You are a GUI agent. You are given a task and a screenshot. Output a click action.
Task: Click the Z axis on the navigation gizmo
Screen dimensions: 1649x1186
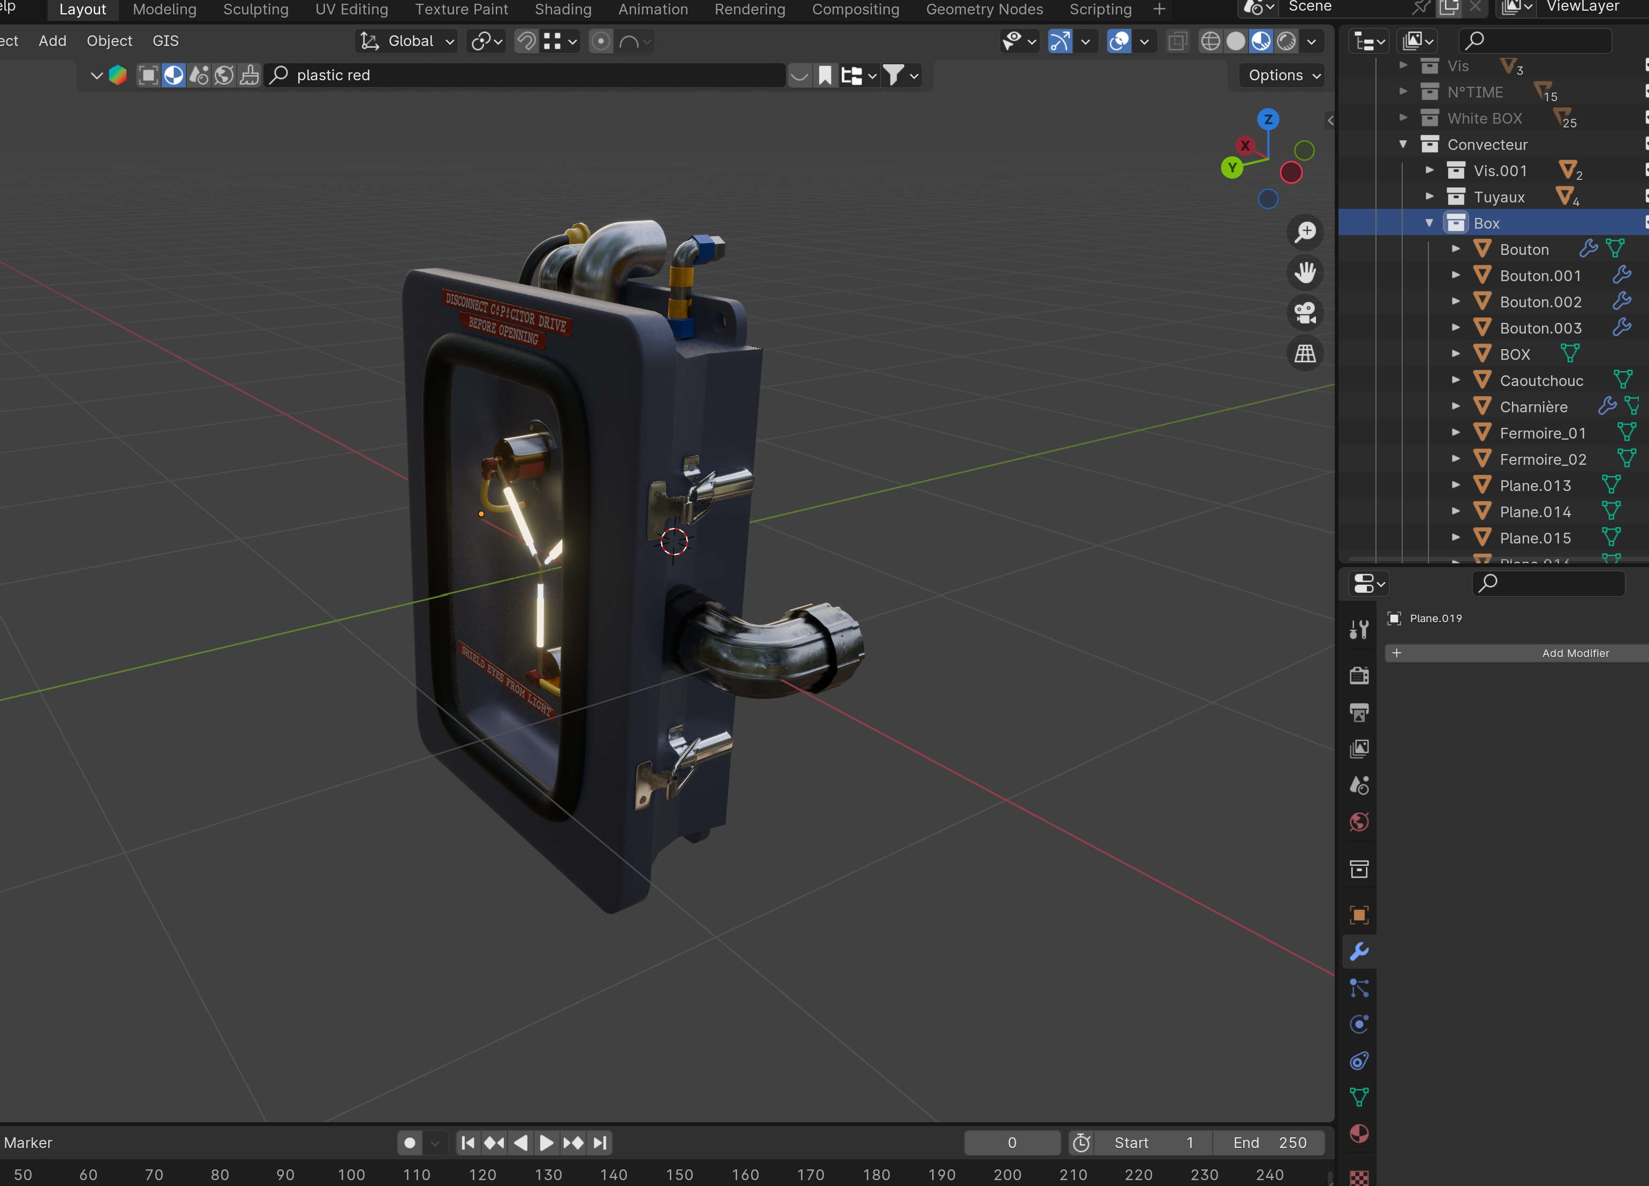click(1268, 119)
